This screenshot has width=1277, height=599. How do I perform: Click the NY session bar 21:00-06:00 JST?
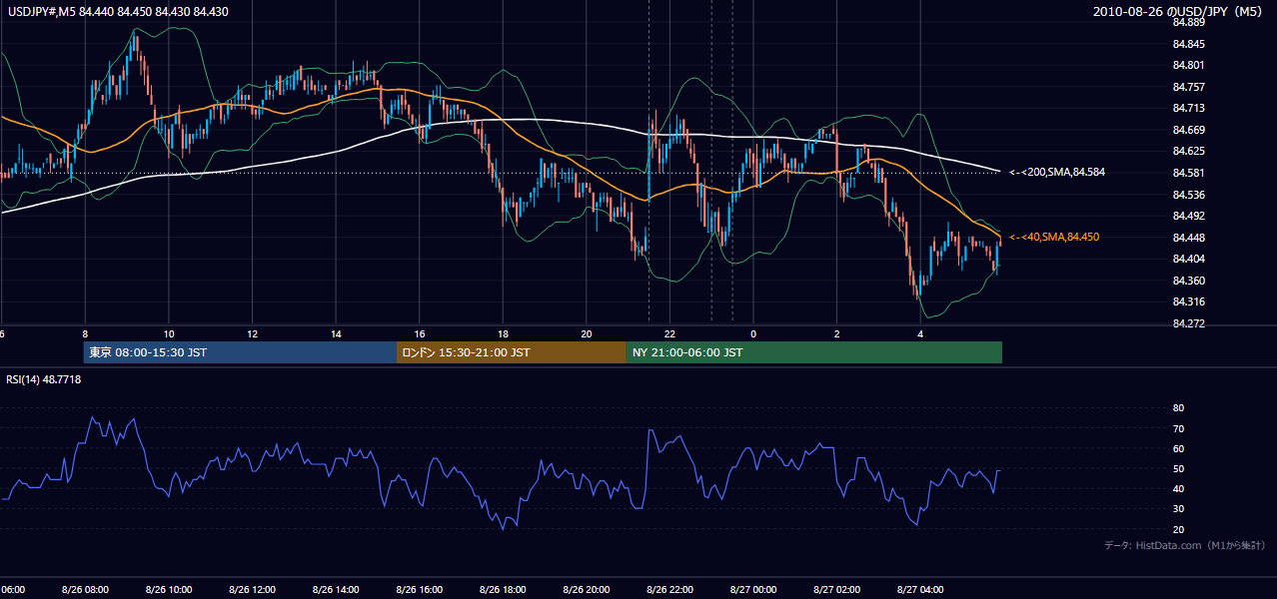(x=814, y=352)
